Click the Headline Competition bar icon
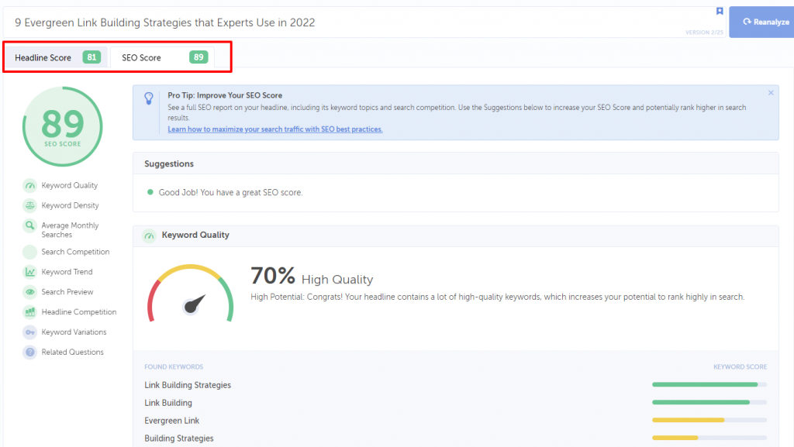 [30, 312]
